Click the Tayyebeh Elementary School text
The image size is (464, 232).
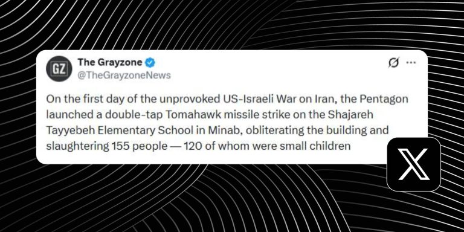113,130
